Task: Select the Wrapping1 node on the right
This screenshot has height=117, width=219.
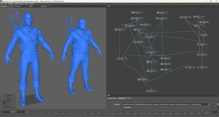Action: (x=202, y=45)
